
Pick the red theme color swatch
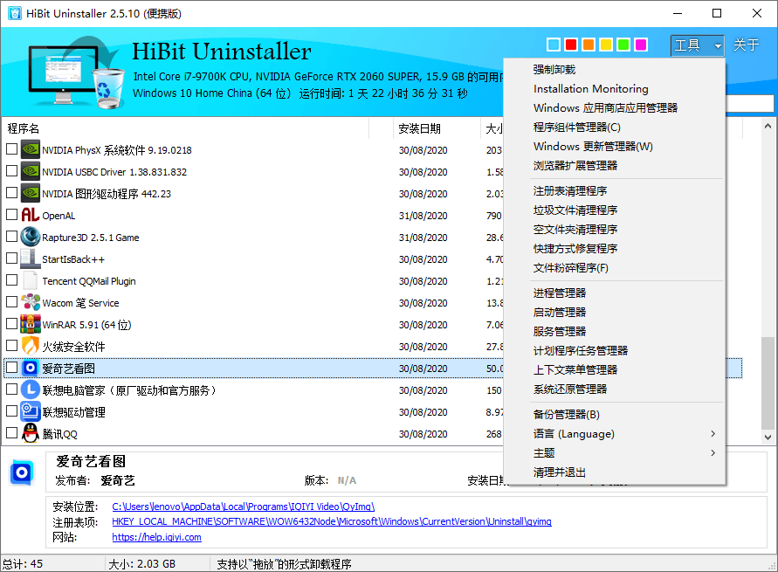click(571, 45)
